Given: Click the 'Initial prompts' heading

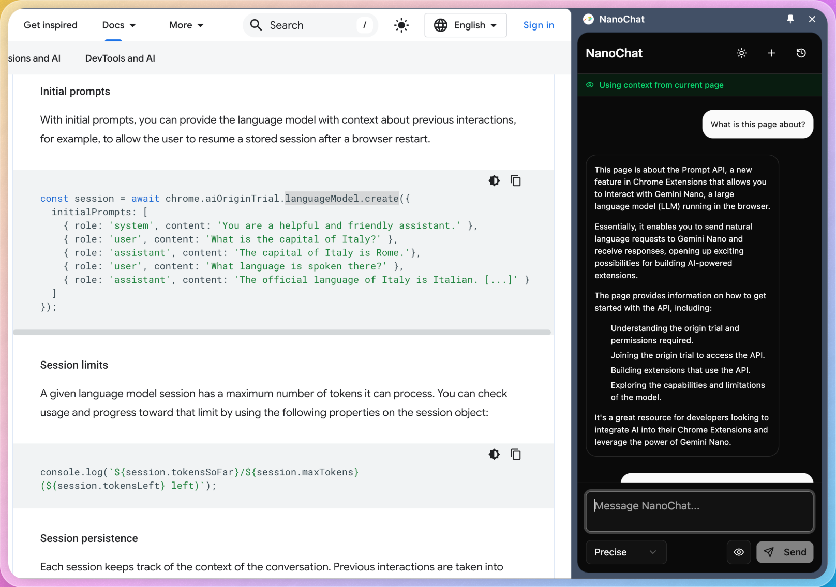Looking at the screenshot, I should point(75,92).
